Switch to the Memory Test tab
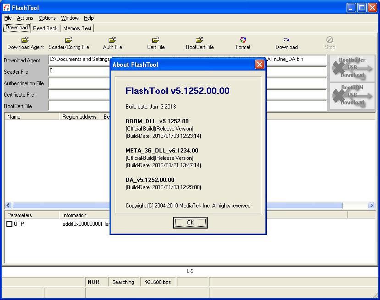The height and width of the screenshot is (300, 380). (77, 28)
